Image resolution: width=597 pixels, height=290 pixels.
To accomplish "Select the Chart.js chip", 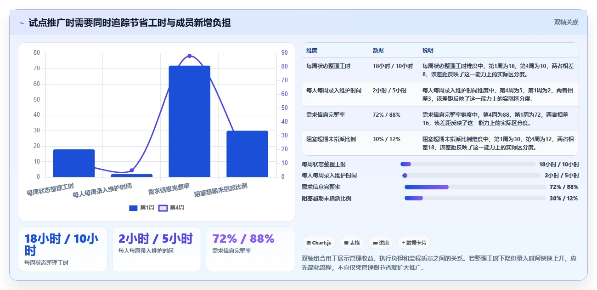I will click(319, 243).
